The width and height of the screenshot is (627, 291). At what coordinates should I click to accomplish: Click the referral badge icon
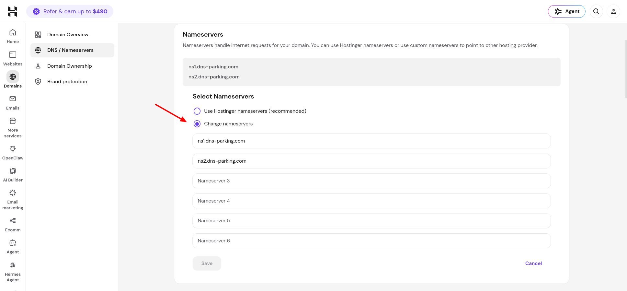click(36, 11)
